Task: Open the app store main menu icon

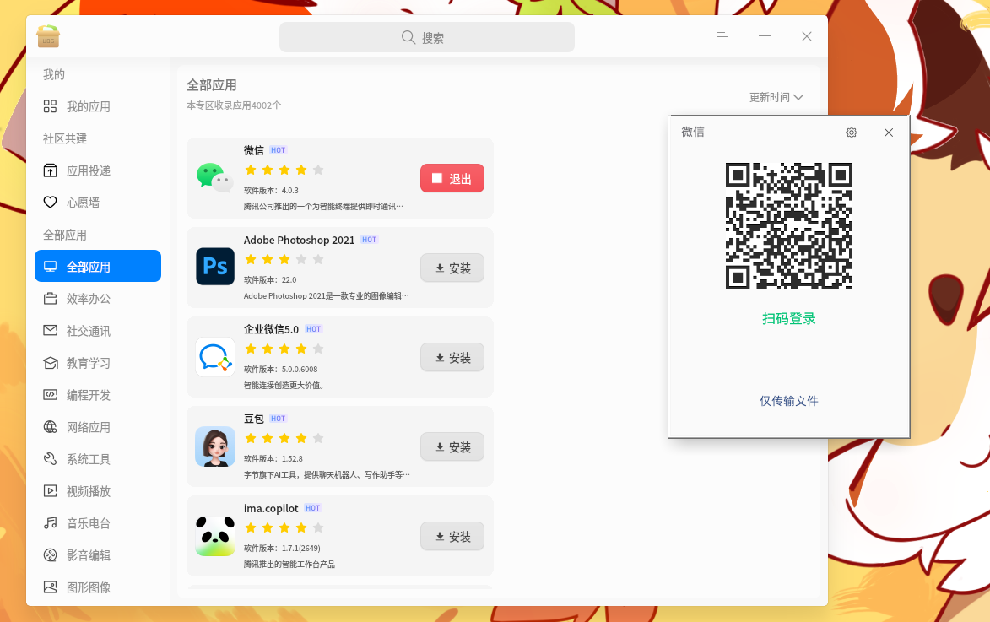Action: point(722,37)
